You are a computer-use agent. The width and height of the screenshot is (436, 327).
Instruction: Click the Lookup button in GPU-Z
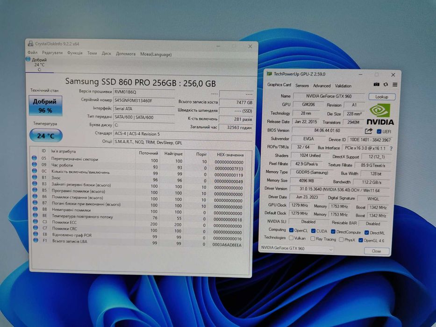click(382, 97)
